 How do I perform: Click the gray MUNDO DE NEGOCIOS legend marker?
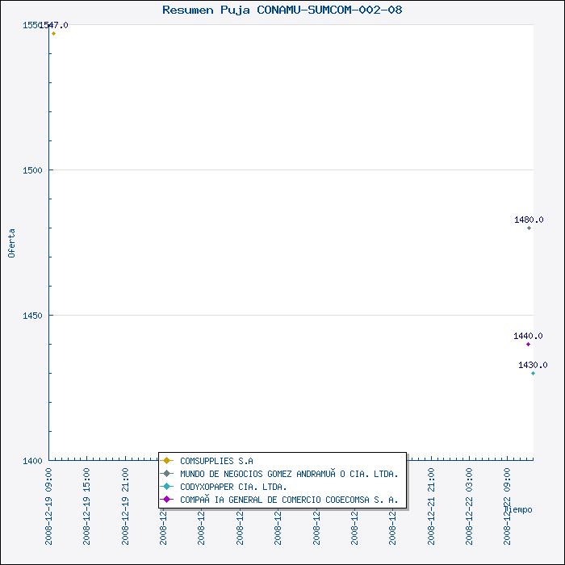(167, 474)
